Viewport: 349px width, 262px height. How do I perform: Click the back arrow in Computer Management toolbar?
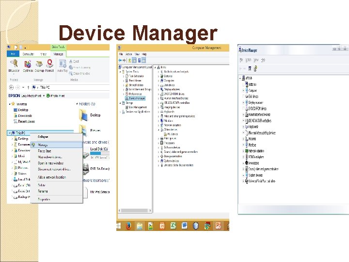pyautogui.click(x=120, y=60)
